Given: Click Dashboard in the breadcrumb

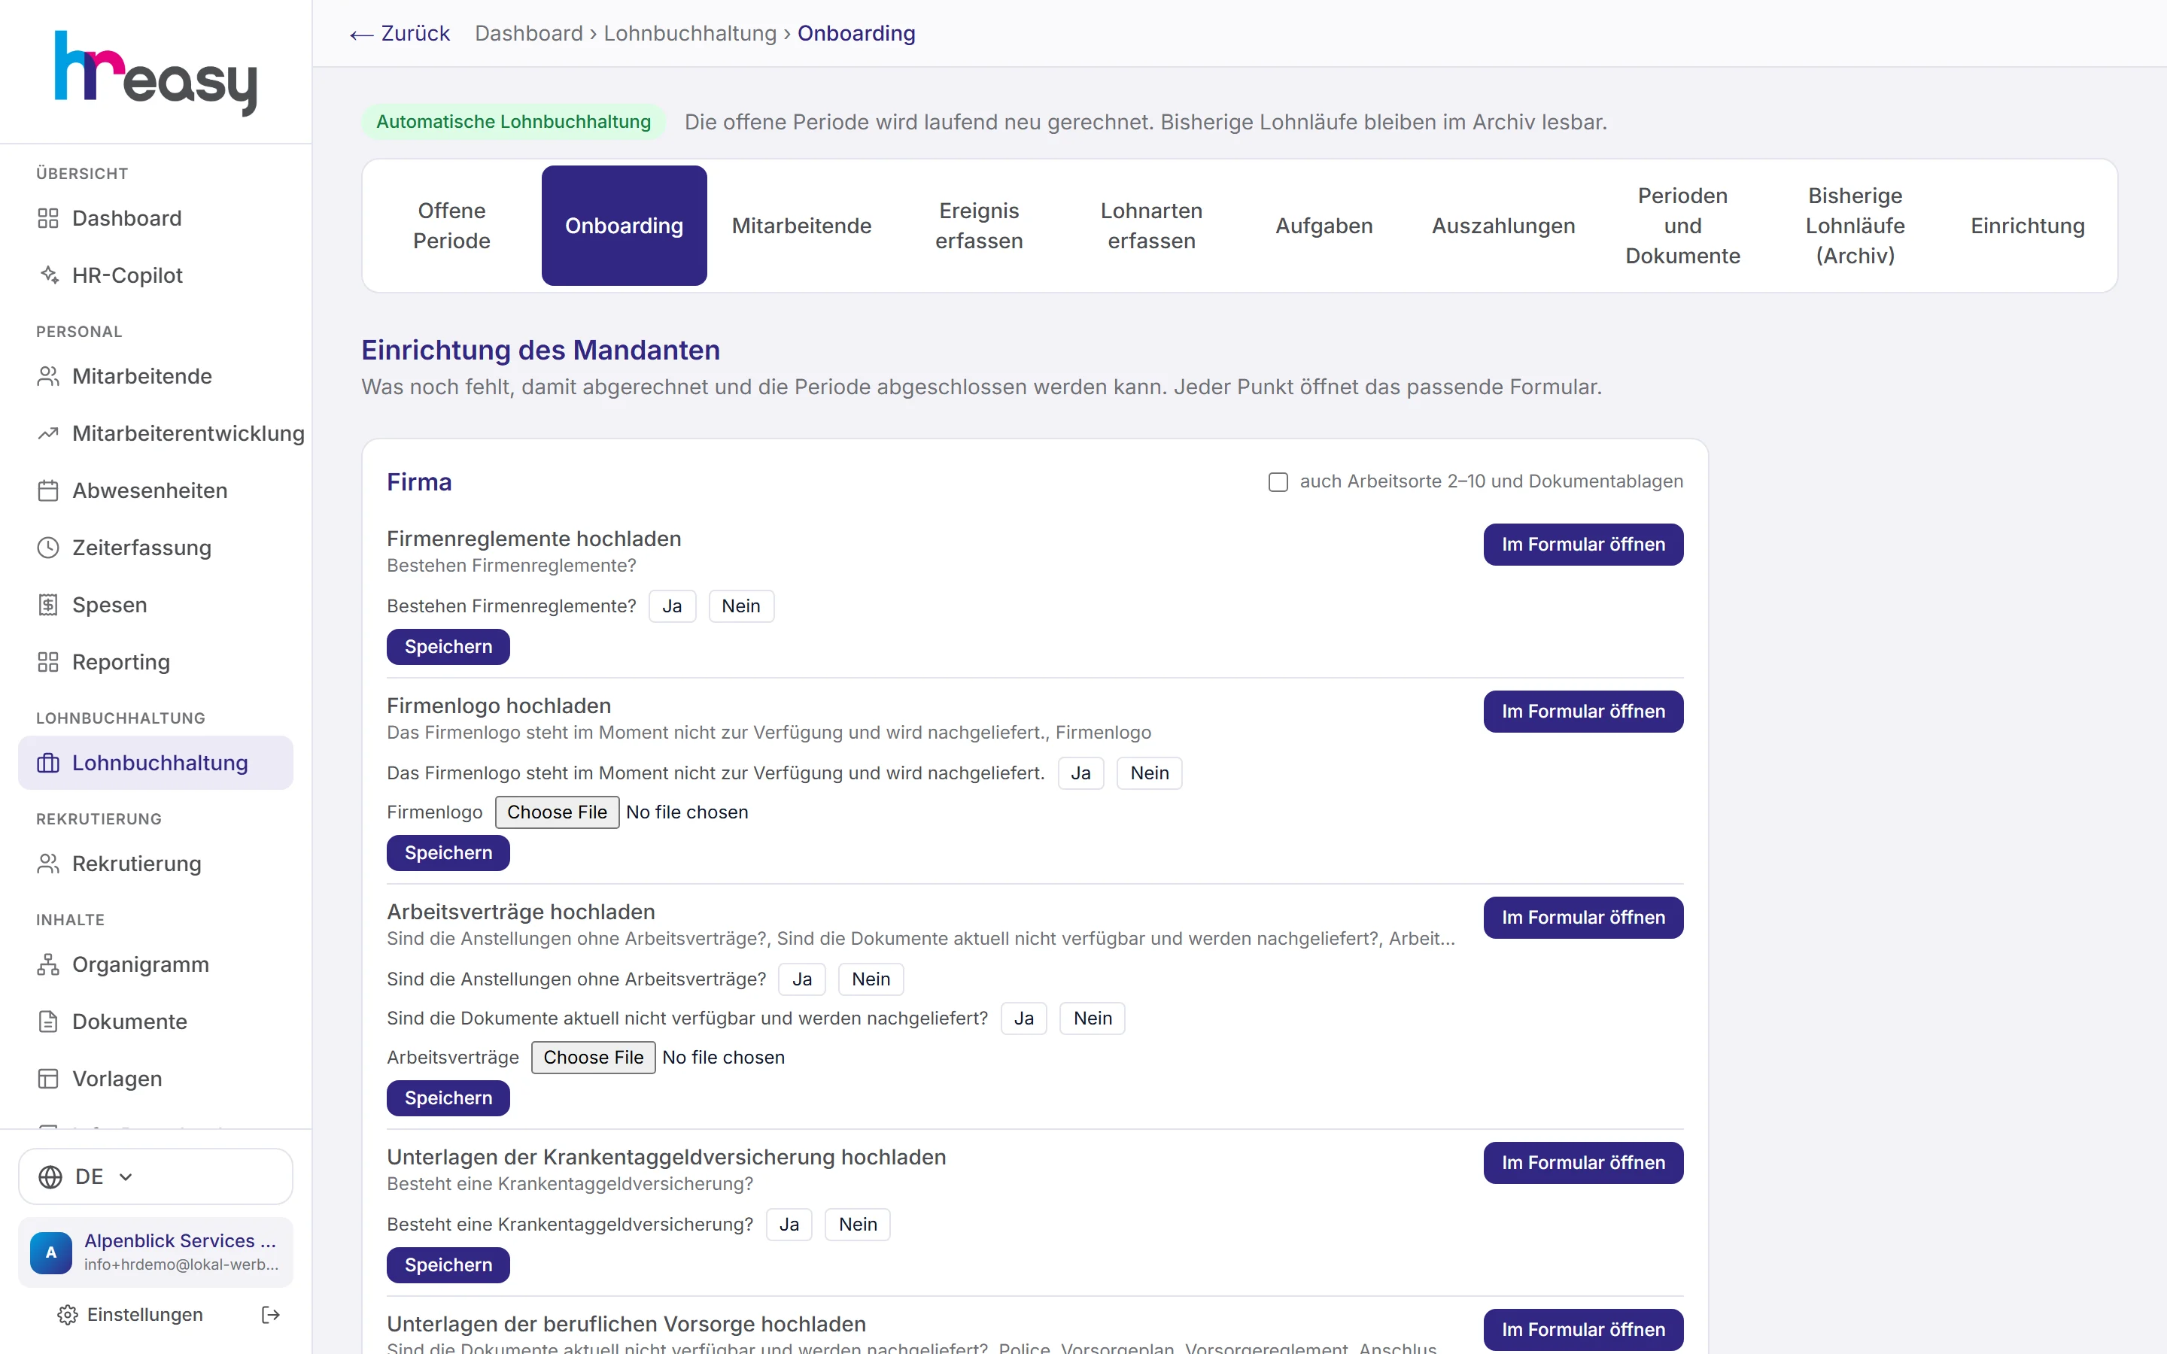Looking at the screenshot, I should [x=528, y=33].
